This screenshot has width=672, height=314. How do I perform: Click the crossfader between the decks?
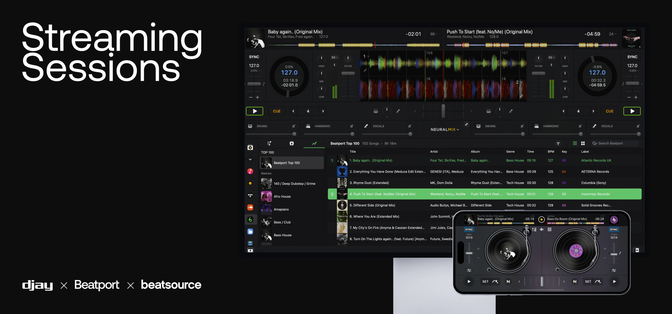[443, 111]
